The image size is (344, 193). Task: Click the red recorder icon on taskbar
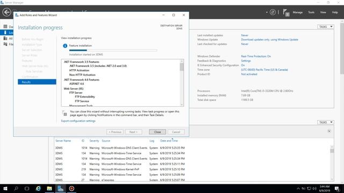tap(71, 188)
